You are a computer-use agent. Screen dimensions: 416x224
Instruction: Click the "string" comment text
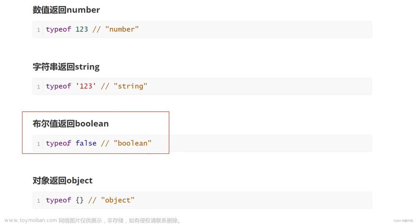point(131,86)
